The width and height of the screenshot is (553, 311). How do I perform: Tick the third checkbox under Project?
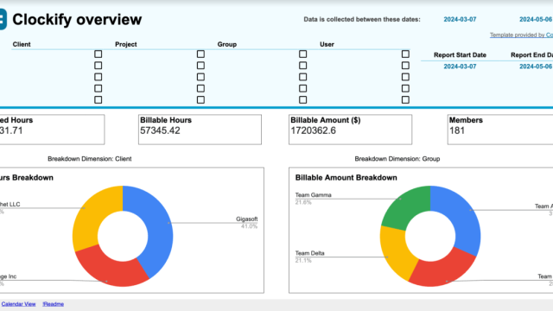200,77
